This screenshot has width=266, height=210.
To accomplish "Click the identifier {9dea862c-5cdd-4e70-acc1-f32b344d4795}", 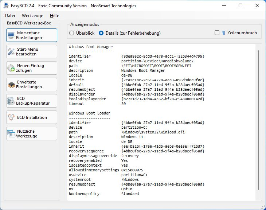I will point(163,56).
